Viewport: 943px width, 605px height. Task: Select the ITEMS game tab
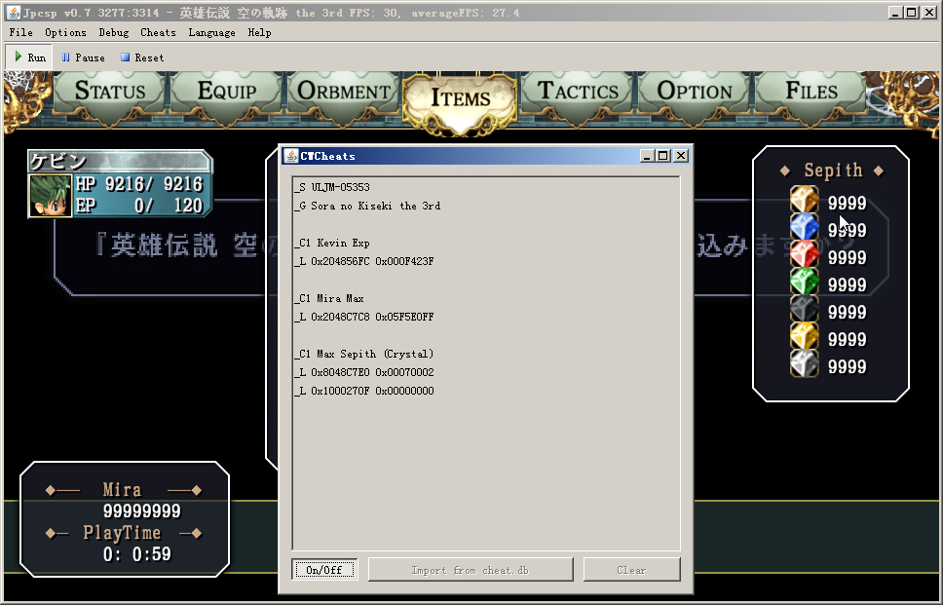tap(460, 99)
